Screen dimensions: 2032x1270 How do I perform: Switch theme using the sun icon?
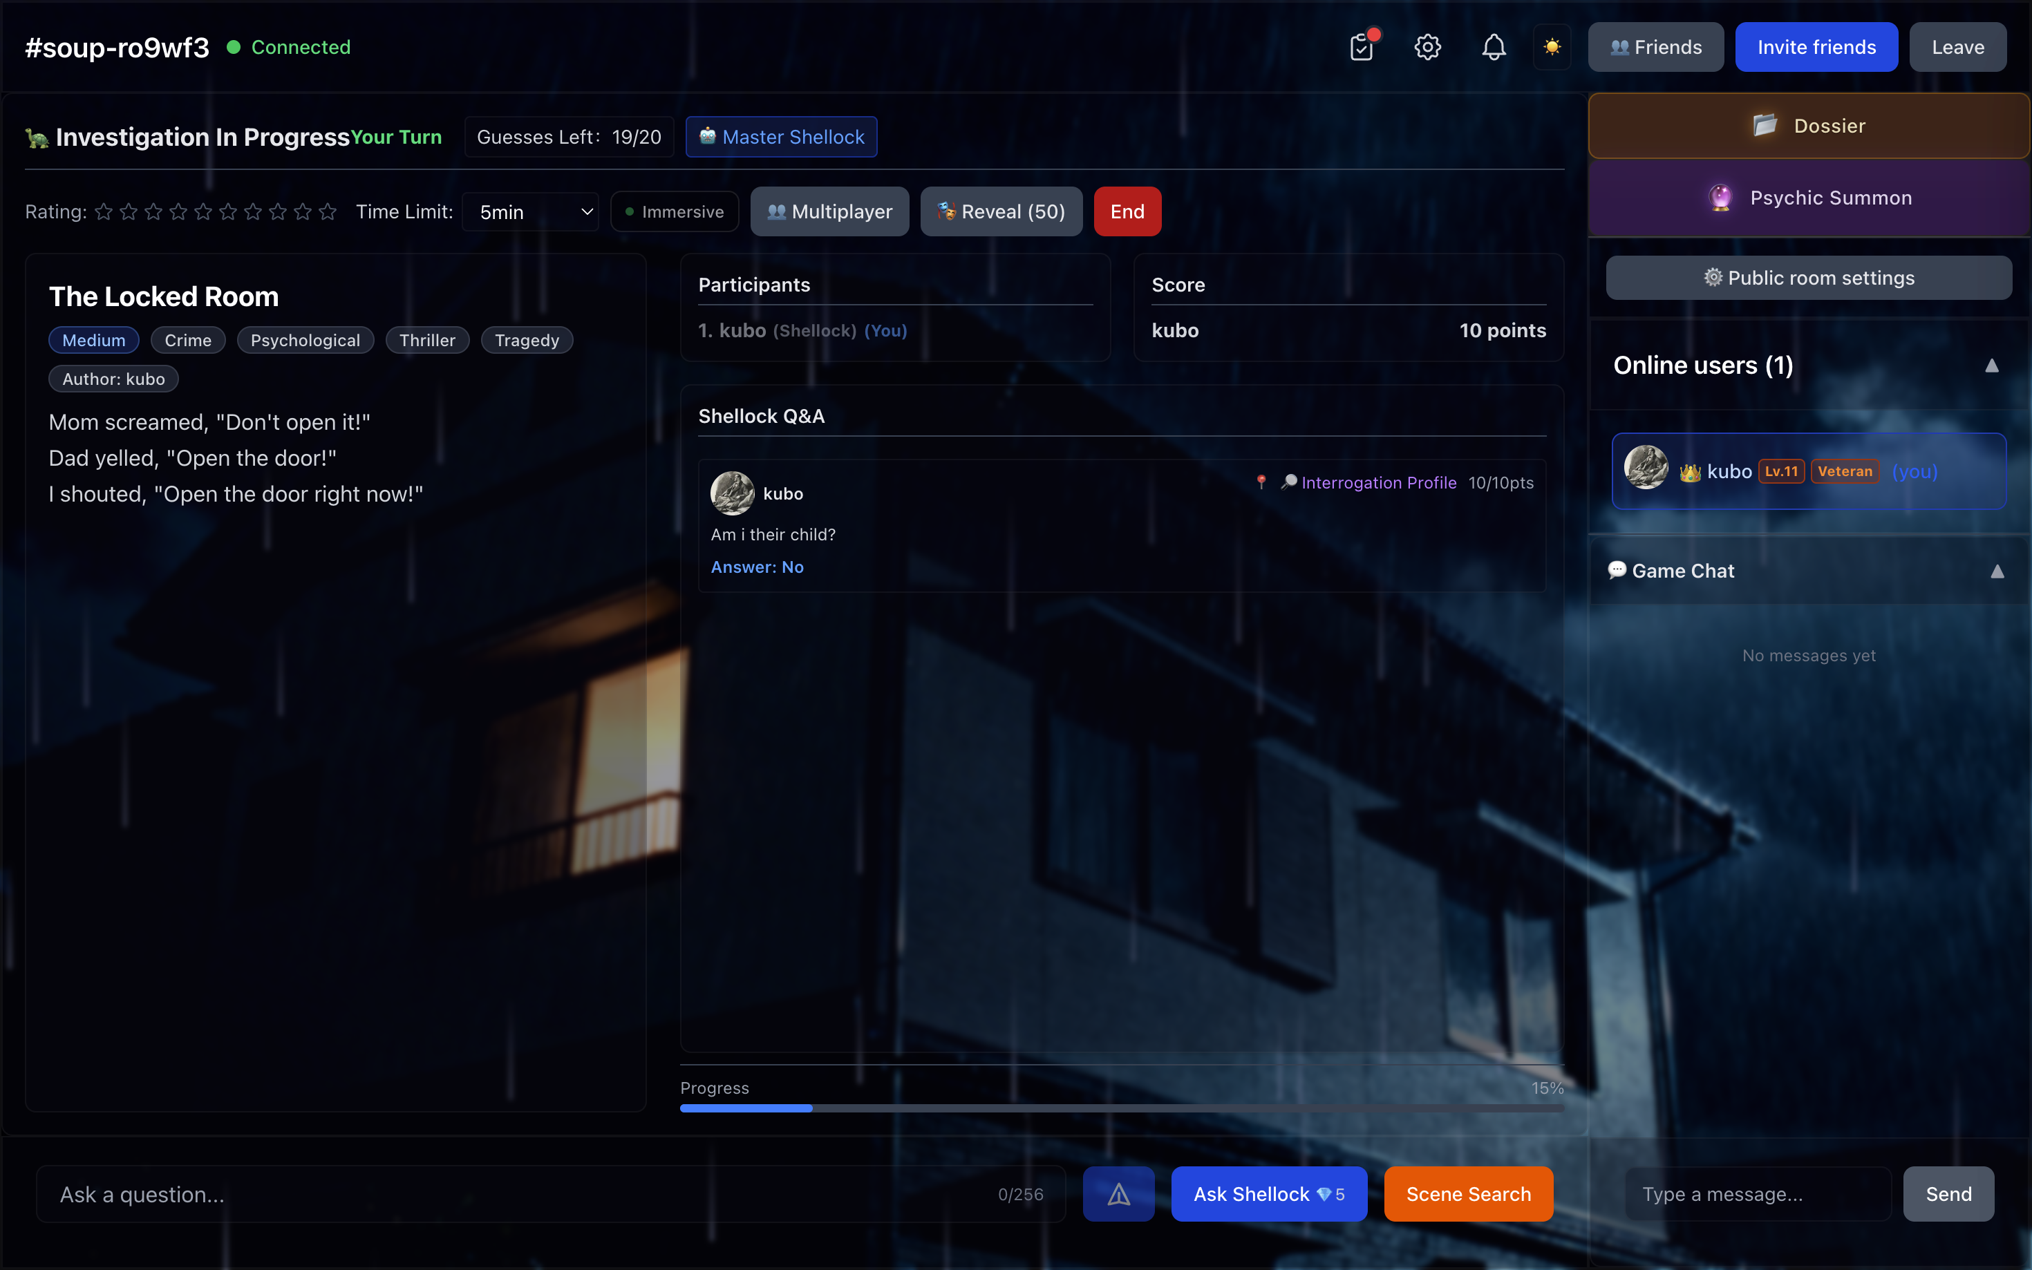click(1552, 47)
